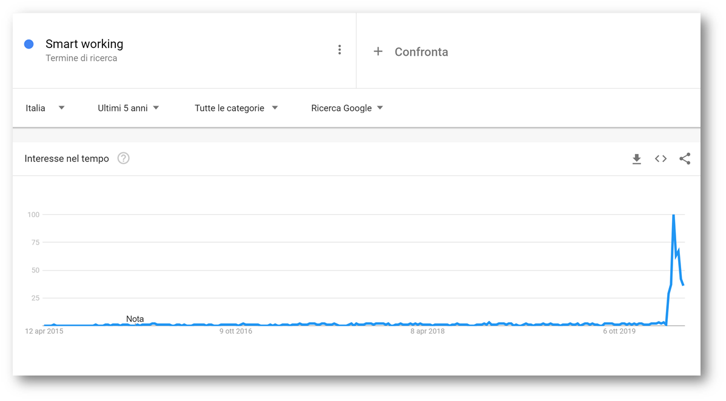Click the Termine di ricerca subtitle

tap(81, 58)
